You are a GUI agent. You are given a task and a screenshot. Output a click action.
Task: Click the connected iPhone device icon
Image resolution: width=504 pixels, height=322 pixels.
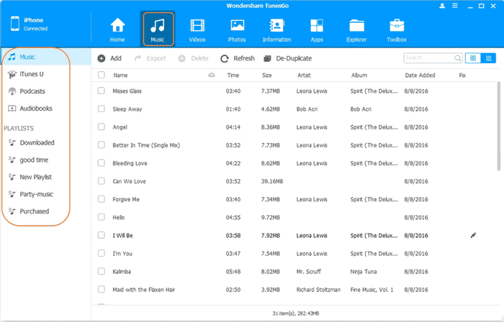click(15, 24)
